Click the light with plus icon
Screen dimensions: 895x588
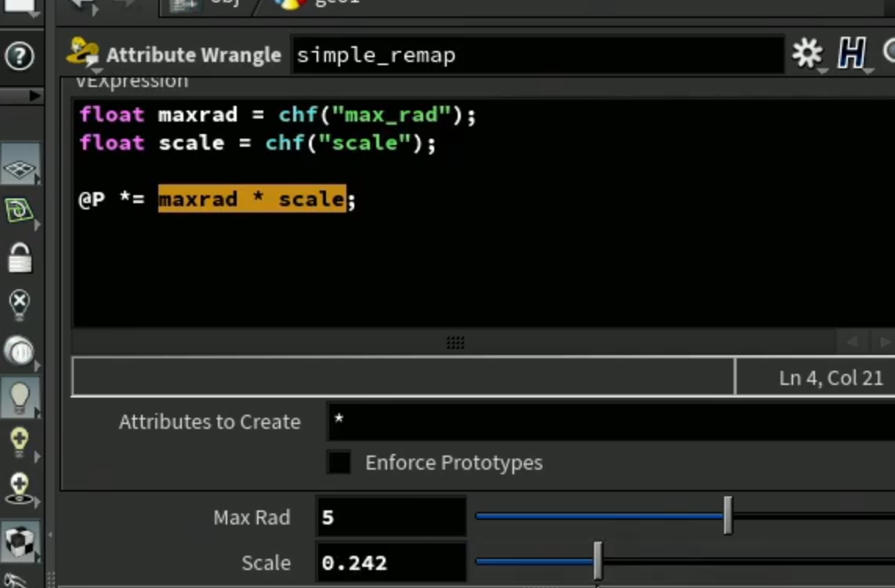point(20,441)
